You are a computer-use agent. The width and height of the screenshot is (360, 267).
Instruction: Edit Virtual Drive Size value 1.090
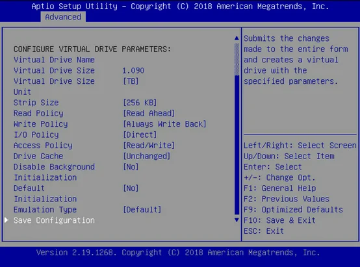point(133,70)
